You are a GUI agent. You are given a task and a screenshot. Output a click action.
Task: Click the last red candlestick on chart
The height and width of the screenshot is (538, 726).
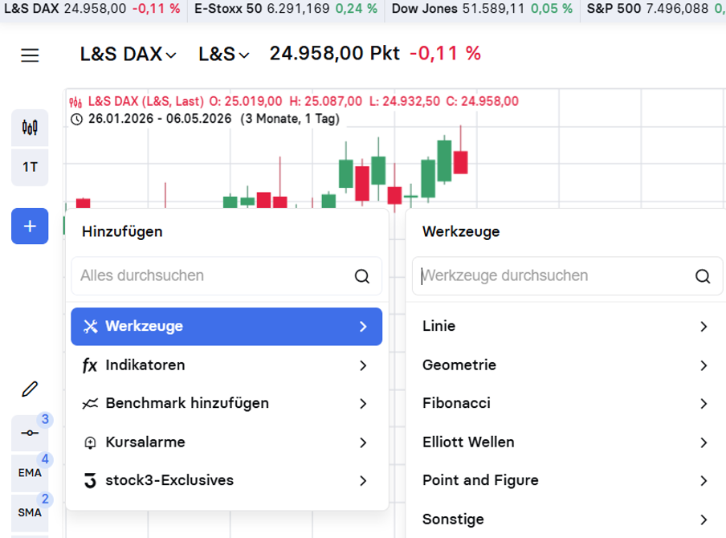point(460,162)
